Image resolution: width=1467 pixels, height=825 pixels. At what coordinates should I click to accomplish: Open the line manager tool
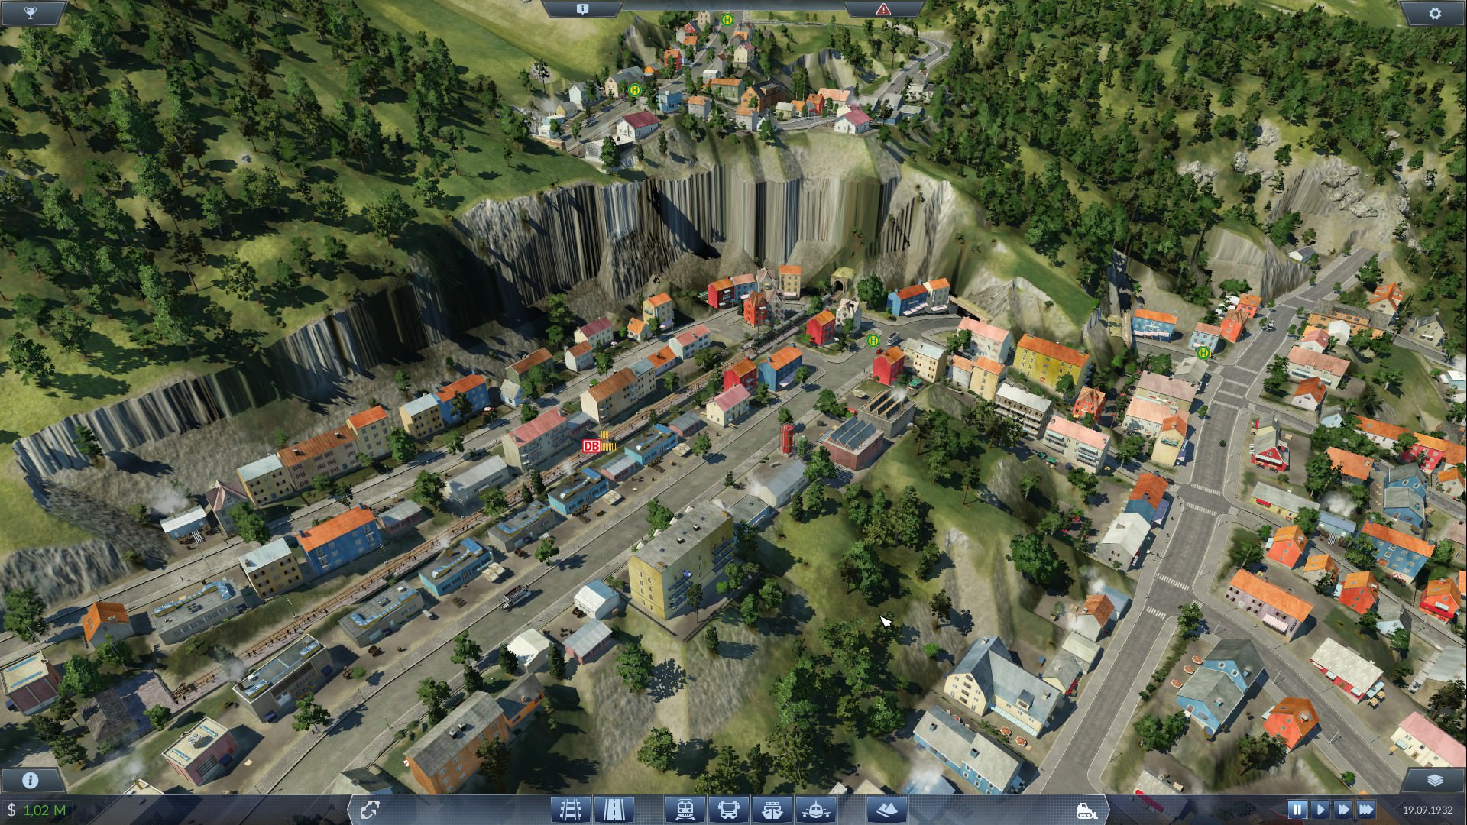point(370,809)
